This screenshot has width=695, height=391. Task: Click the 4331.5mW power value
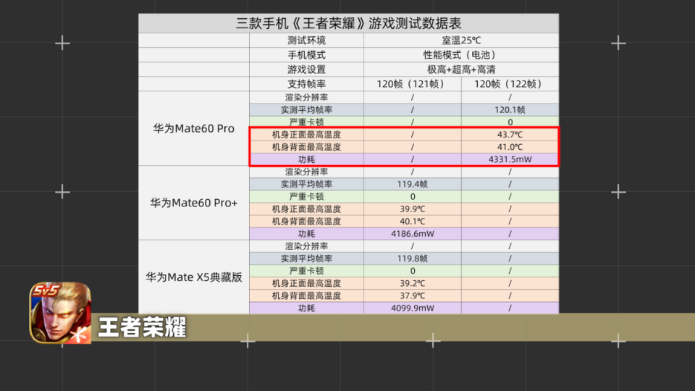click(x=510, y=159)
